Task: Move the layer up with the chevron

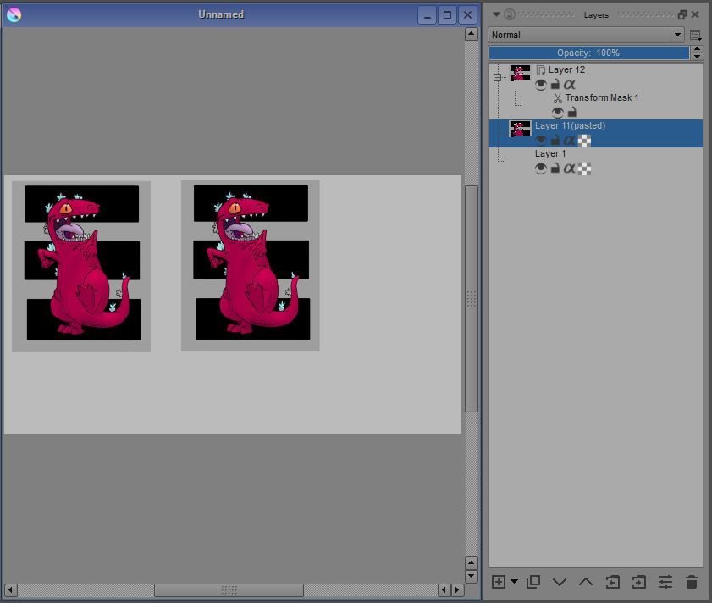Action: tap(586, 582)
